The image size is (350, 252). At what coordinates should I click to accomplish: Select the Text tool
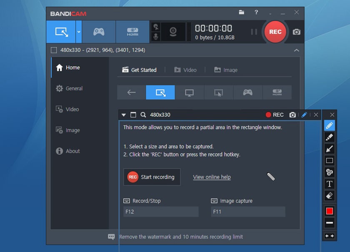tap(329, 184)
